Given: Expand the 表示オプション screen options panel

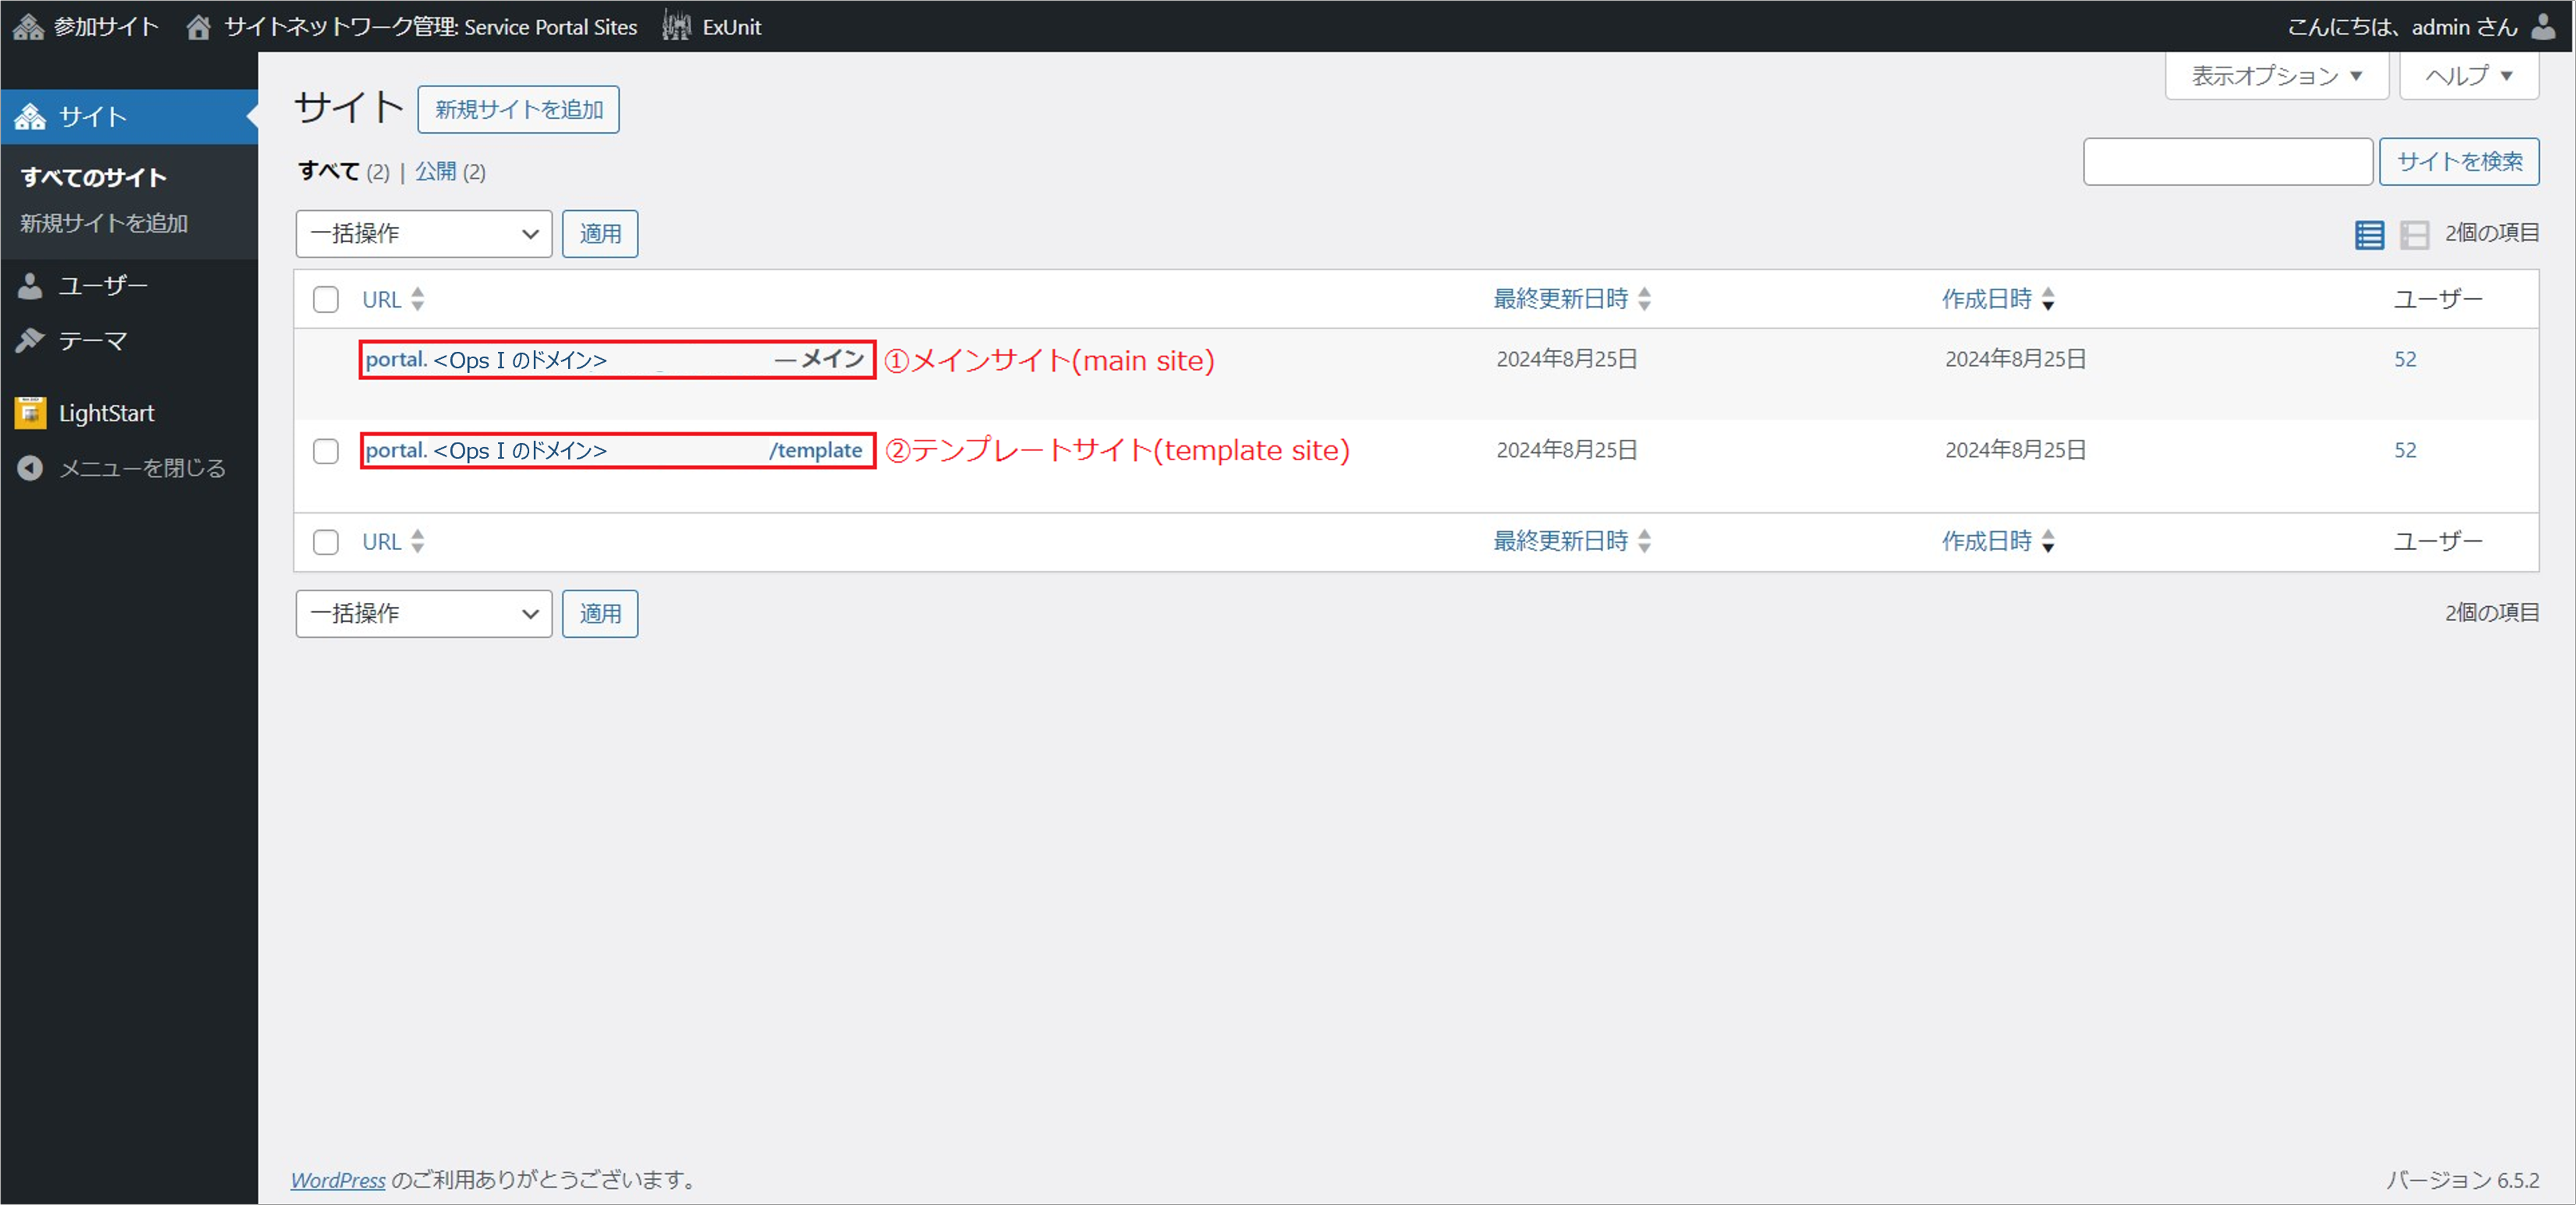Looking at the screenshot, I should tap(2276, 76).
